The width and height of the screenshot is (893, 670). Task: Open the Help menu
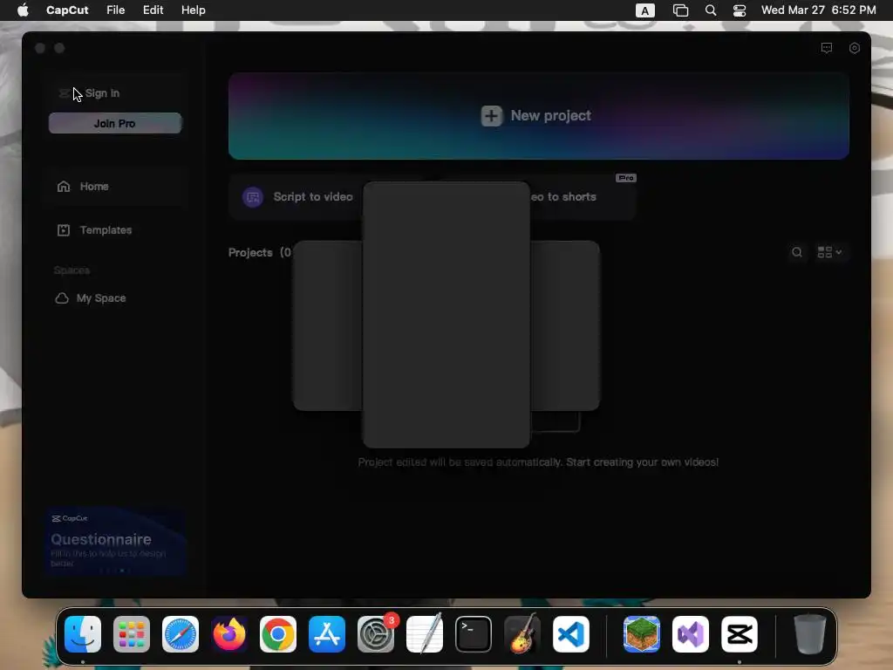pos(193,10)
